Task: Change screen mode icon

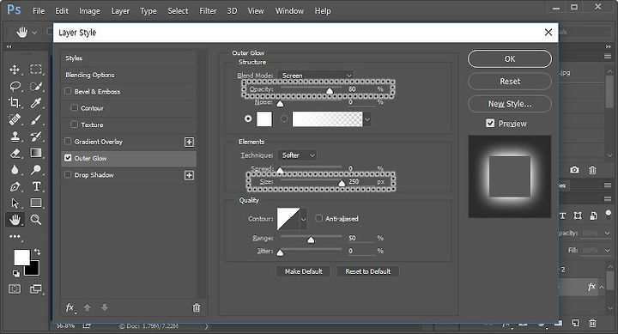Action: 35,289
